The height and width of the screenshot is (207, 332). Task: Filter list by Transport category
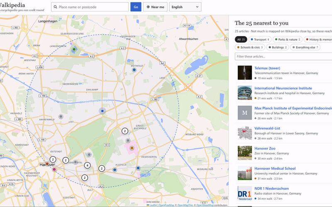(260, 39)
